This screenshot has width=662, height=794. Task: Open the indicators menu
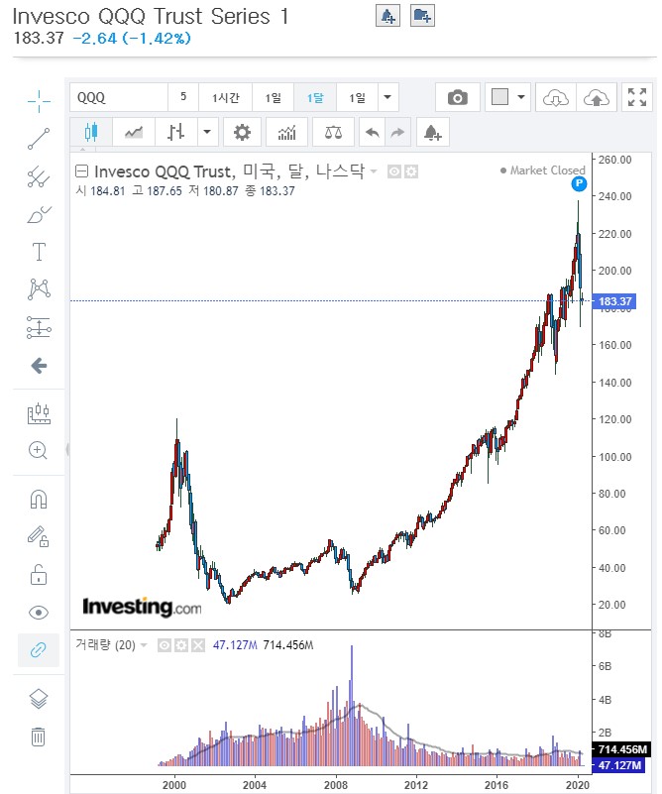coord(286,132)
